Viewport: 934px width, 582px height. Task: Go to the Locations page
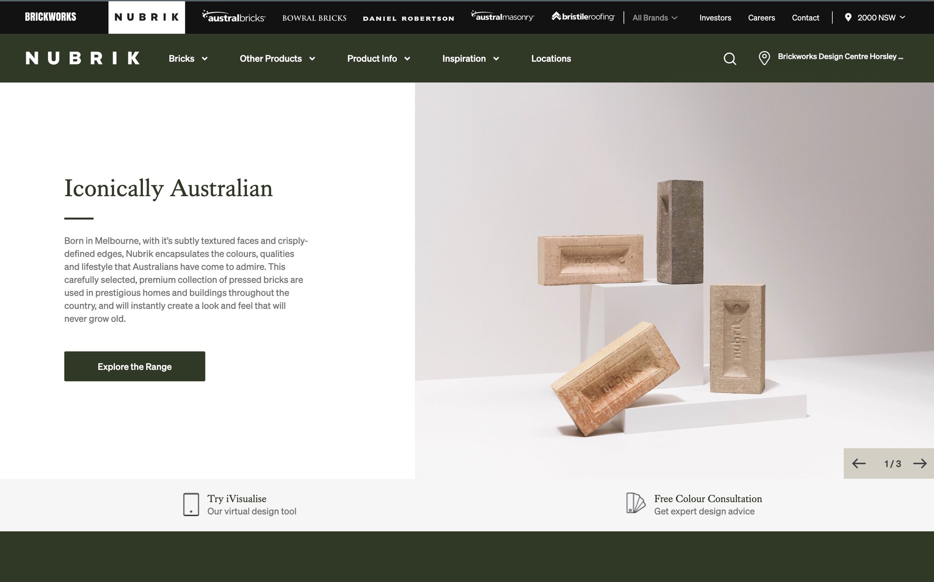click(551, 58)
